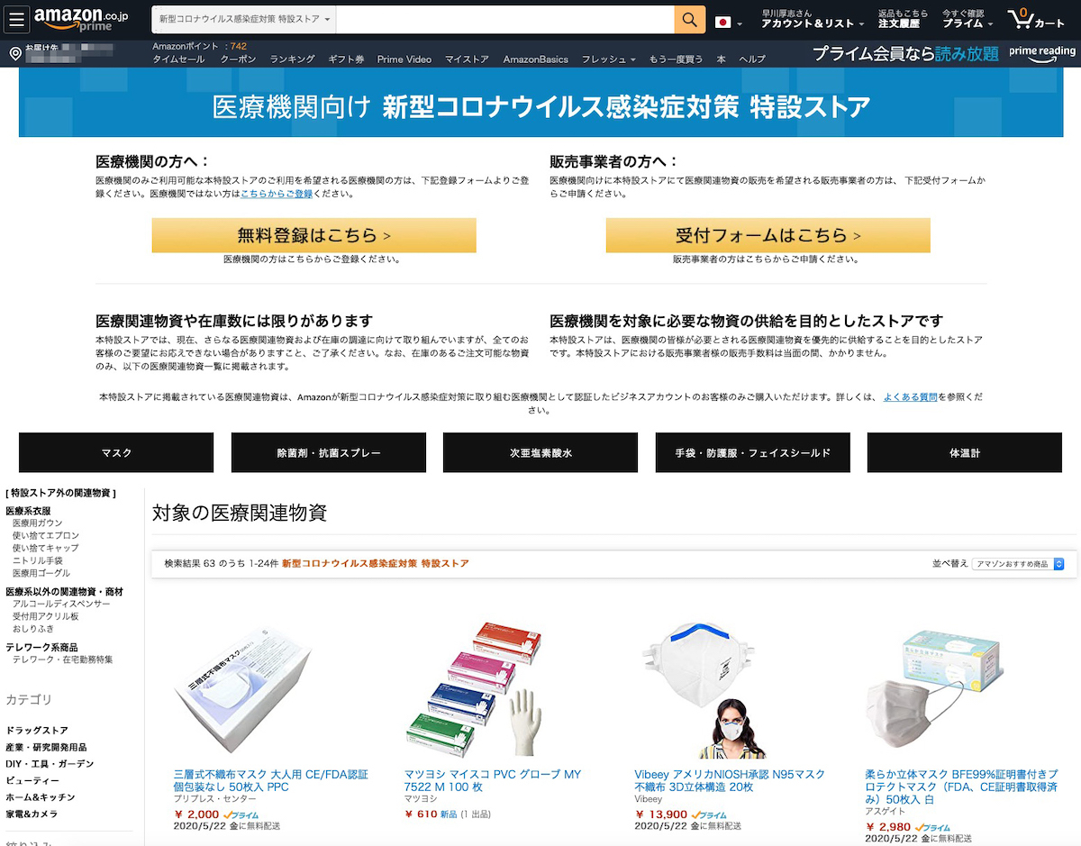1081x846 pixels.
Task: Expand the プライム dropdown in header
Action: [967, 20]
